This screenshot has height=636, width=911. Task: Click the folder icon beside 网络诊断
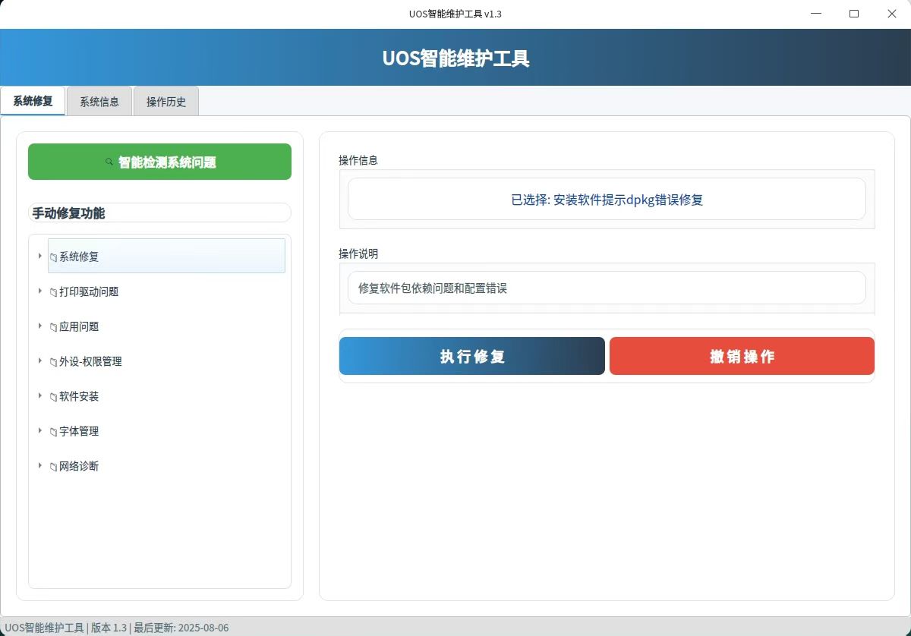point(53,467)
